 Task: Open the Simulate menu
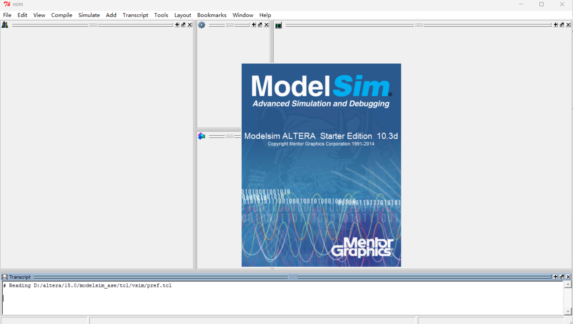point(89,15)
